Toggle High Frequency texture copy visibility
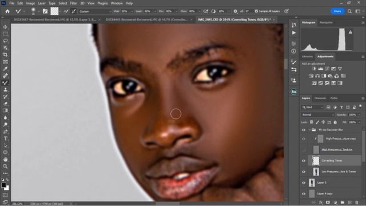366x206 pixels. pyautogui.click(x=304, y=138)
